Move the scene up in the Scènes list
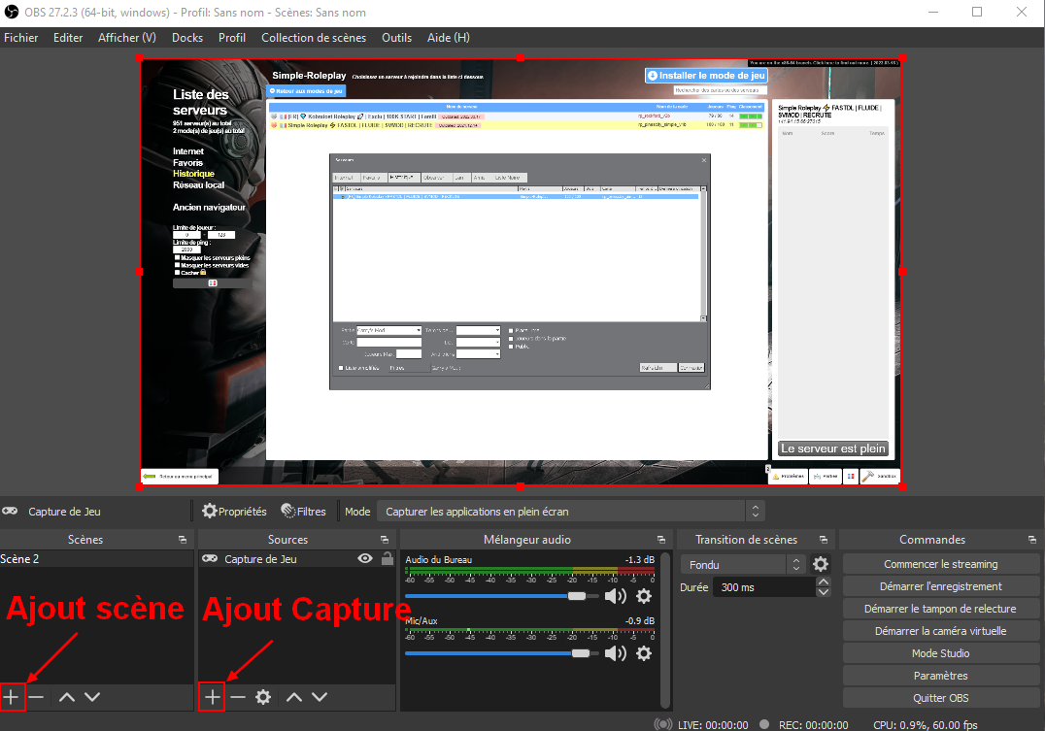 point(67,697)
